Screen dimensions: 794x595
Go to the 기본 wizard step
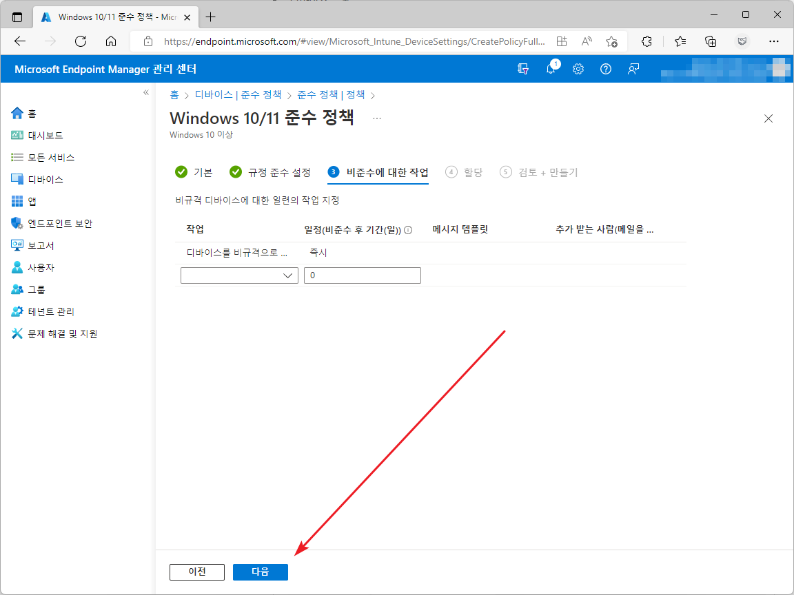coord(194,172)
